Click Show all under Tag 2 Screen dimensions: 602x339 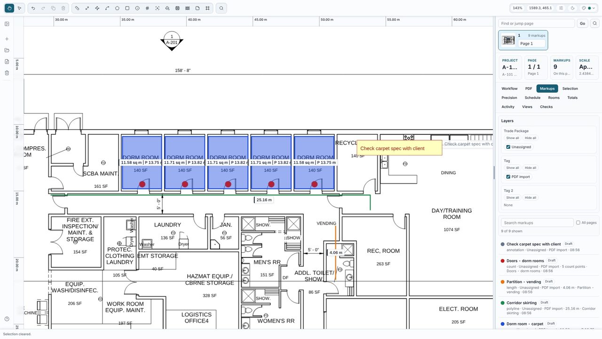[513, 198]
